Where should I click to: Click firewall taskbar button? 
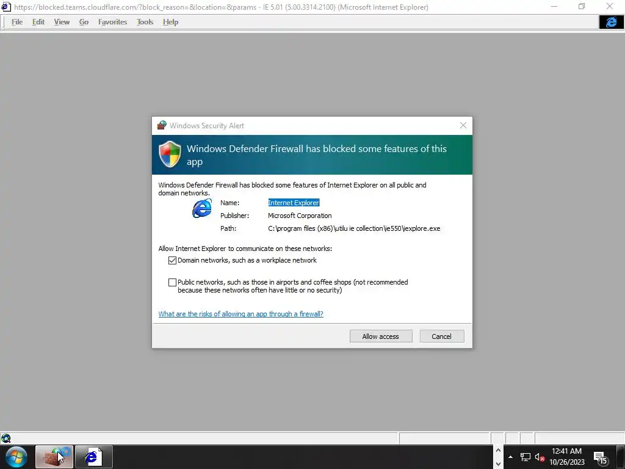[54, 457]
